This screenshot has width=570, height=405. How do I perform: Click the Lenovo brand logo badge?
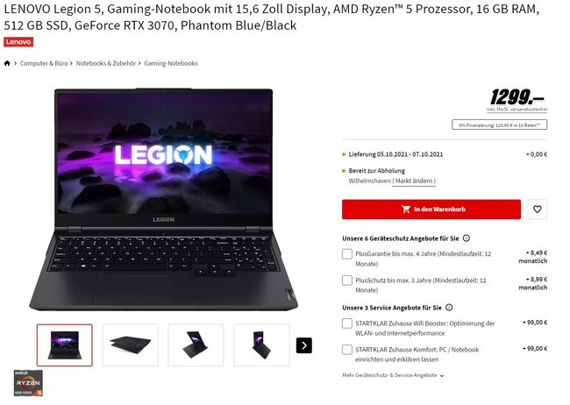click(18, 42)
